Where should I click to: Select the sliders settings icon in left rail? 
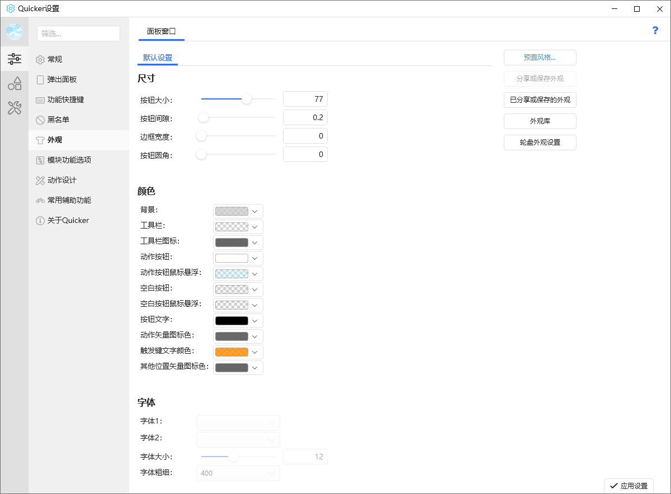(x=15, y=58)
